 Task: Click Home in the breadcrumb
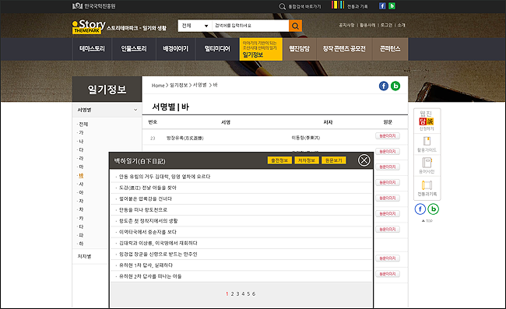tap(158, 86)
